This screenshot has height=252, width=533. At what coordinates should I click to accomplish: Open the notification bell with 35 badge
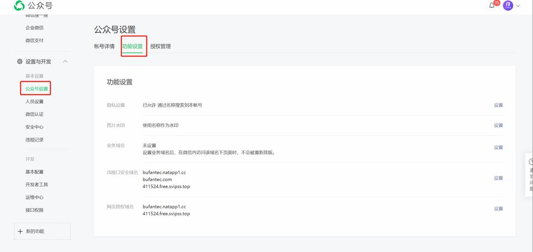click(x=492, y=6)
